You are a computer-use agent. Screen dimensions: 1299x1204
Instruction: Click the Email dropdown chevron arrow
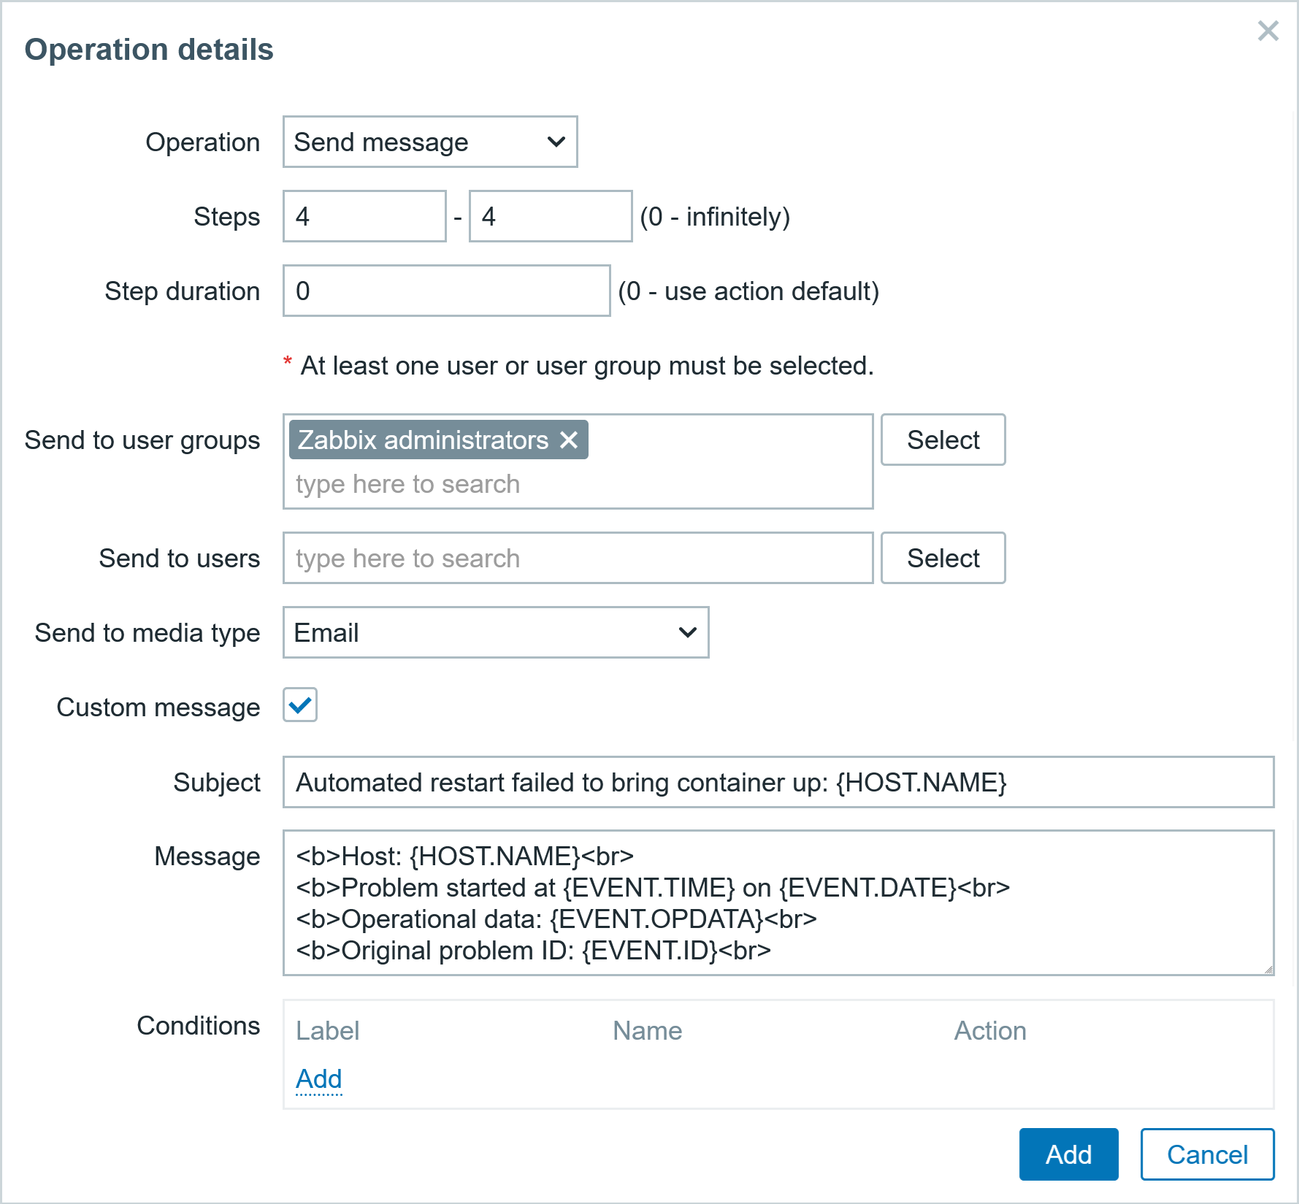(x=688, y=632)
